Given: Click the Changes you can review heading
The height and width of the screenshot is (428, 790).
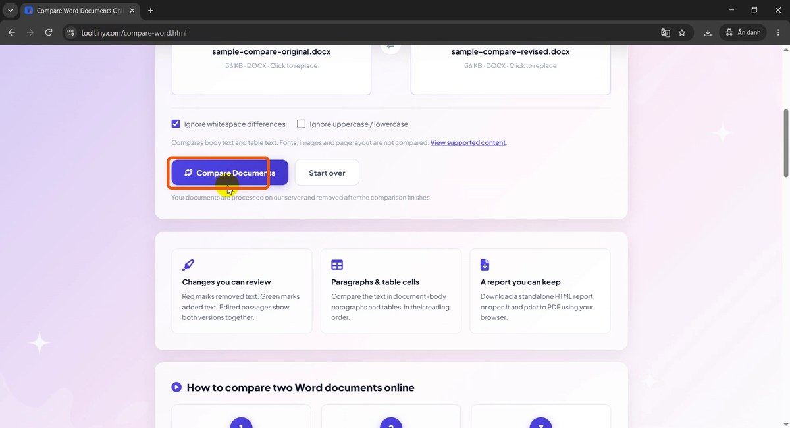Looking at the screenshot, I should pyautogui.click(x=226, y=282).
